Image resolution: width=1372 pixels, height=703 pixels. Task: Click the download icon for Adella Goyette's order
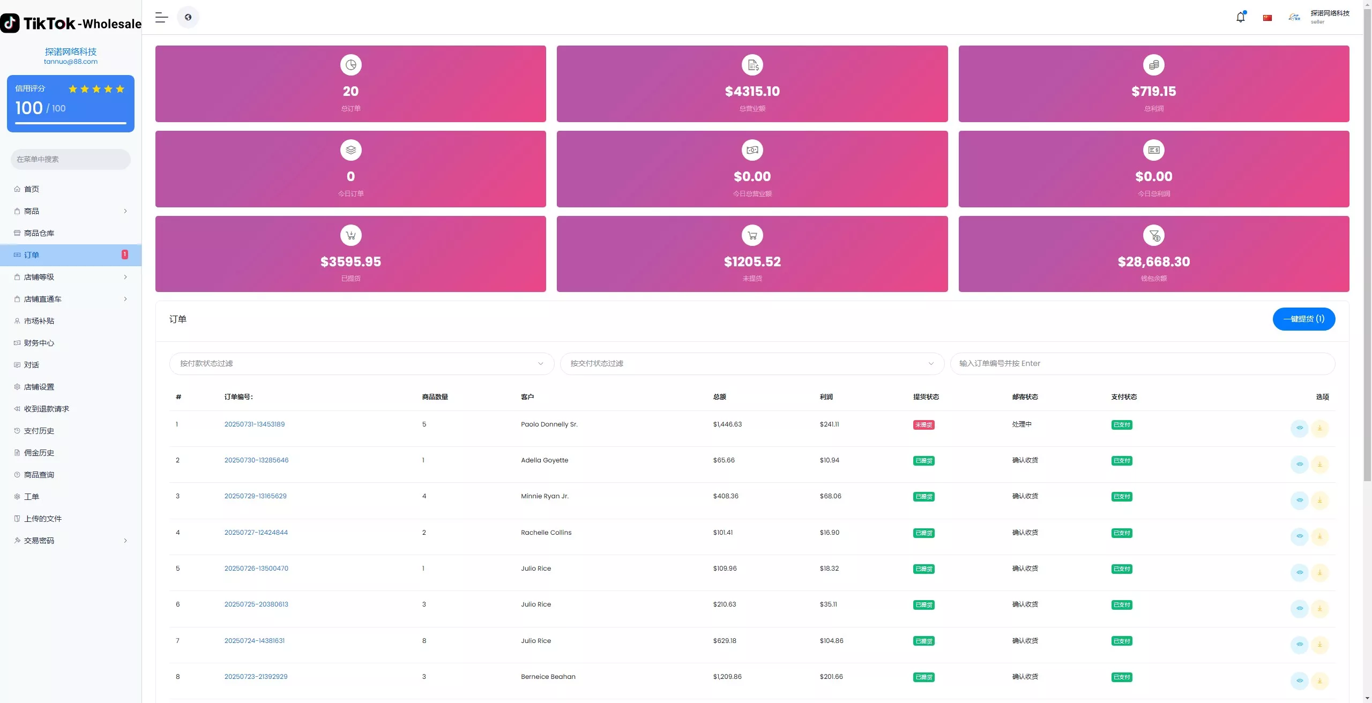pyautogui.click(x=1319, y=464)
